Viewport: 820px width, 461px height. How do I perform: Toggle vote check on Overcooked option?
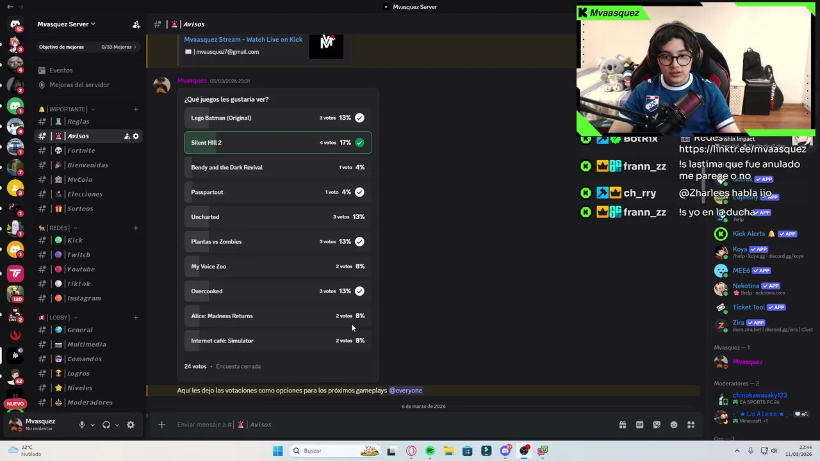(359, 291)
